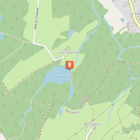Click the small pond north of Le Chatenêt ruins

(x=71, y=33)
